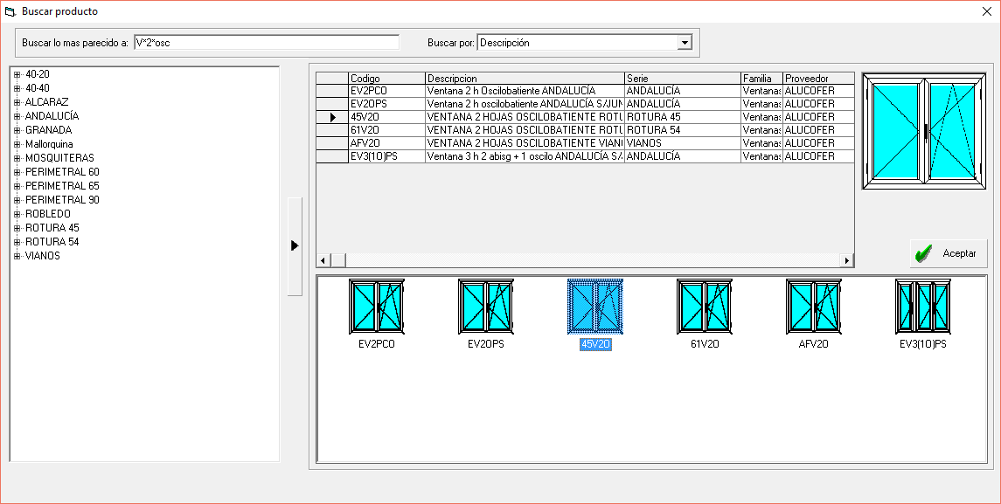Viewport: 1001px width, 504px height.
Task: Select the 61V2O window icon
Action: [x=704, y=307]
